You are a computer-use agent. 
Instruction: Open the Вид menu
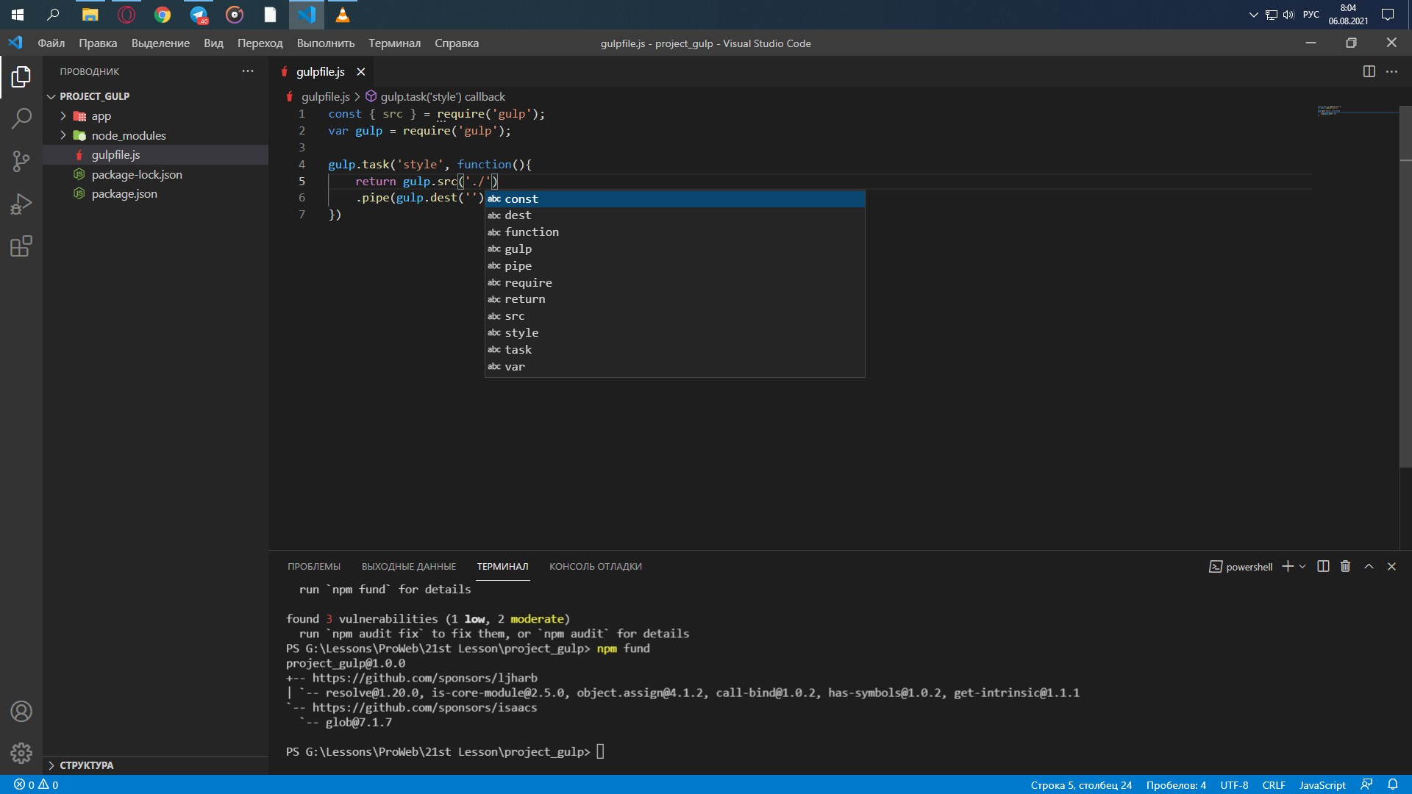tap(213, 43)
